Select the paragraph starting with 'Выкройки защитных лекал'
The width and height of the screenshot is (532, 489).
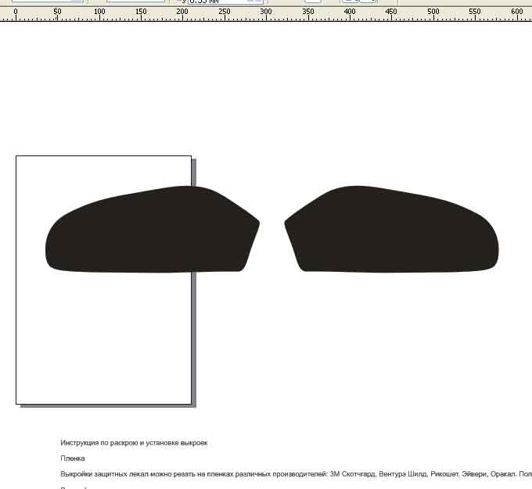click(296, 474)
